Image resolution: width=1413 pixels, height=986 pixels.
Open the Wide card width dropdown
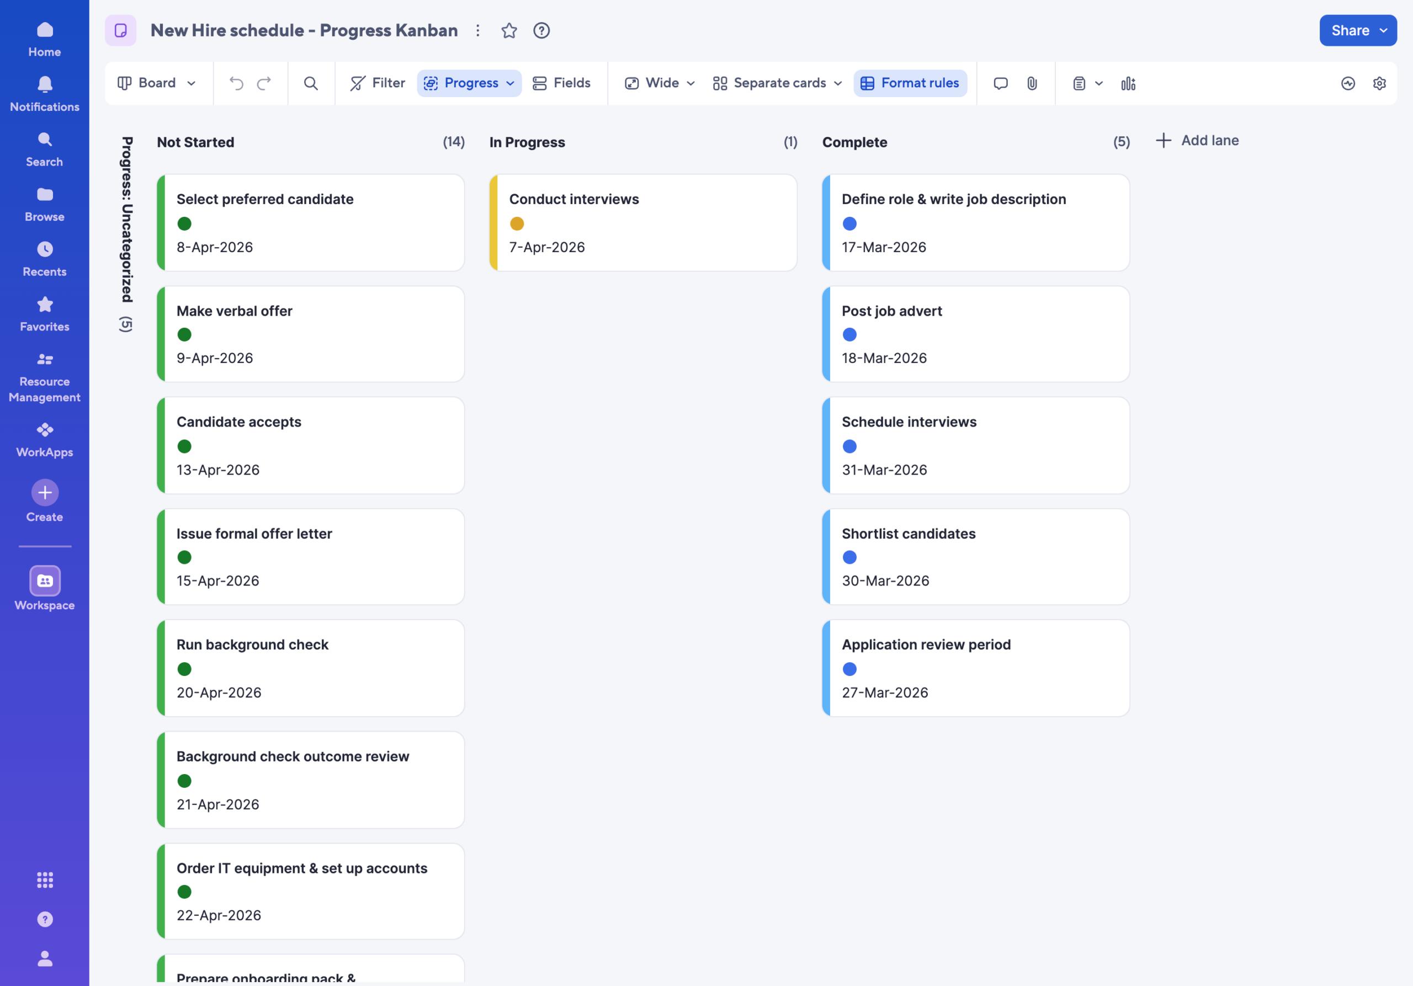click(660, 83)
